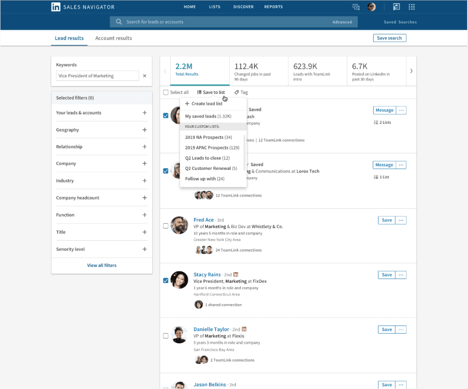Image resolution: width=468 pixels, height=389 pixels.
Task: Expand the Geography filter
Action: (x=144, y=130)
